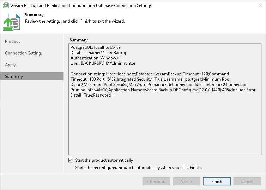Select the Summary step in sidebar
This screenshot has width=266, height=190.
tap(14, 76)
